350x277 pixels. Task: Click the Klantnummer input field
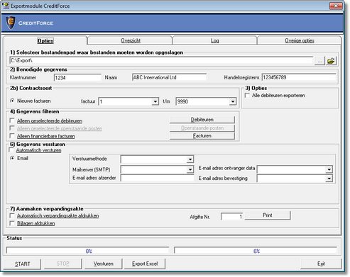coord(77,78)
